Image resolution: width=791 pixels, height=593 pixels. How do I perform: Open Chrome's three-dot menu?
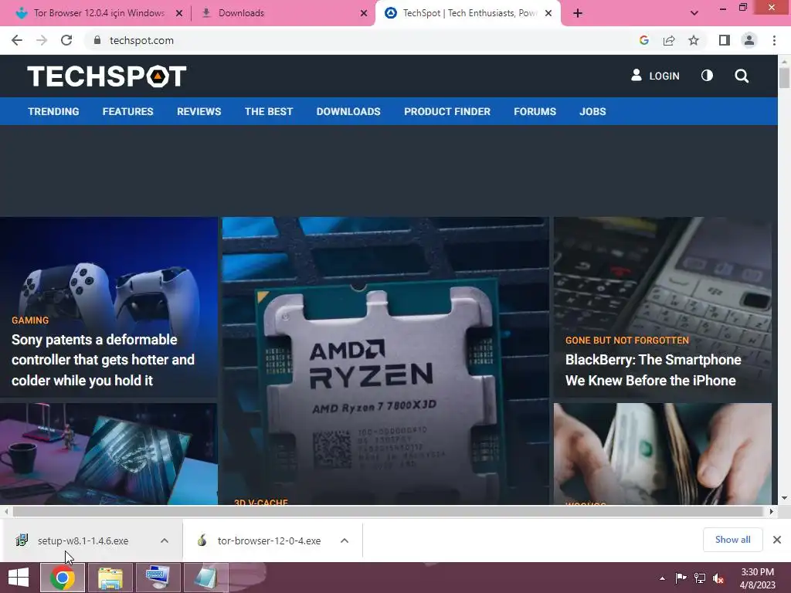[774, 40]
